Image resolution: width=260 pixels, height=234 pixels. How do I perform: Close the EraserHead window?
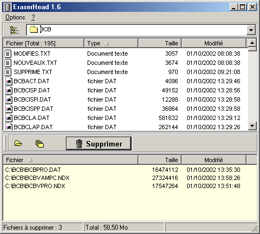pyautogui.click(x=252, y=7)
